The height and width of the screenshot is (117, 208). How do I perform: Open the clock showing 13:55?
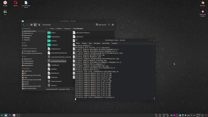[x=198, y=115]
